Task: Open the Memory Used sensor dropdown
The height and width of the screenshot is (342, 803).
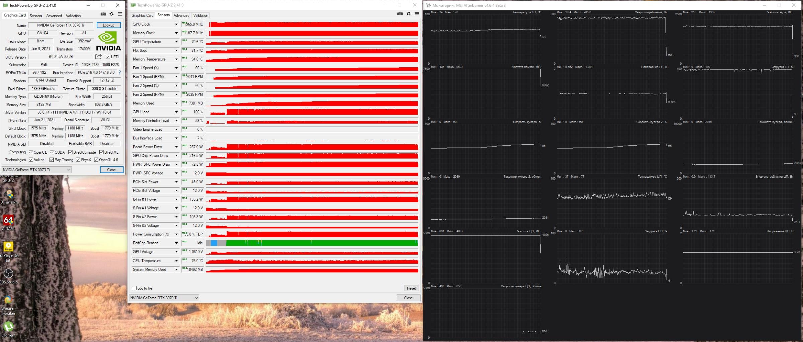Action: click(x=176, y=103)
